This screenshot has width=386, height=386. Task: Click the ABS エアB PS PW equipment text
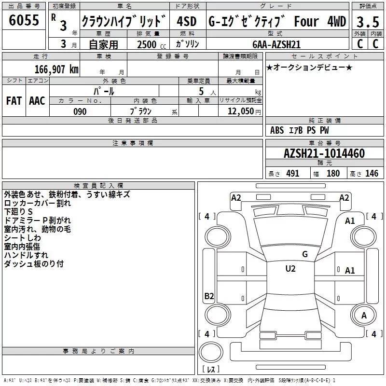(300, 130)
